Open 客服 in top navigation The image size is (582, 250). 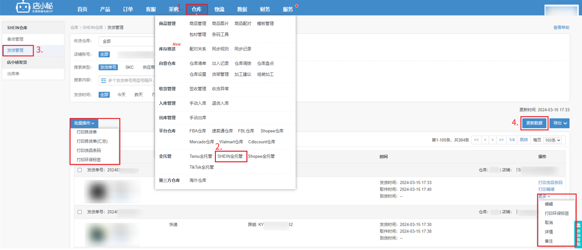(x=151, y=9)
